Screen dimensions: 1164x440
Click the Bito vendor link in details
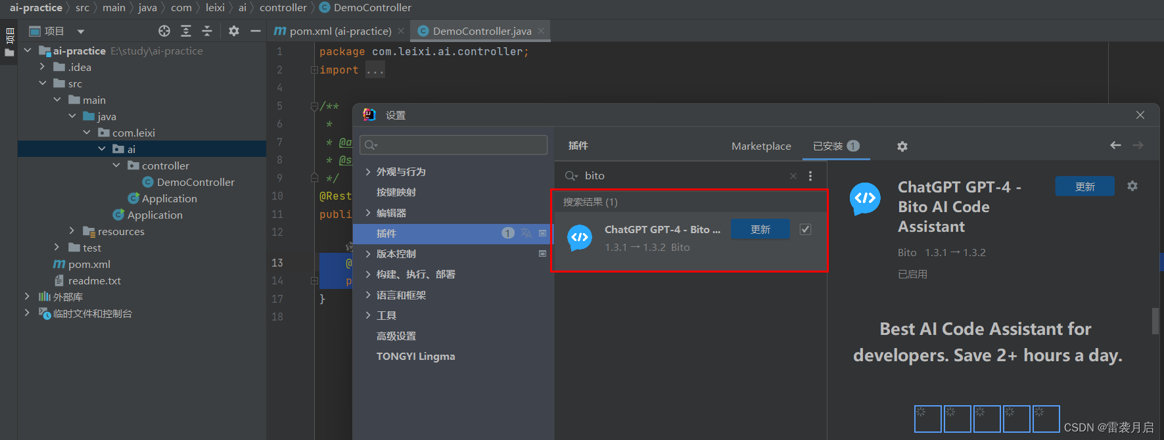pyautogui.click(x=907, y=252)
